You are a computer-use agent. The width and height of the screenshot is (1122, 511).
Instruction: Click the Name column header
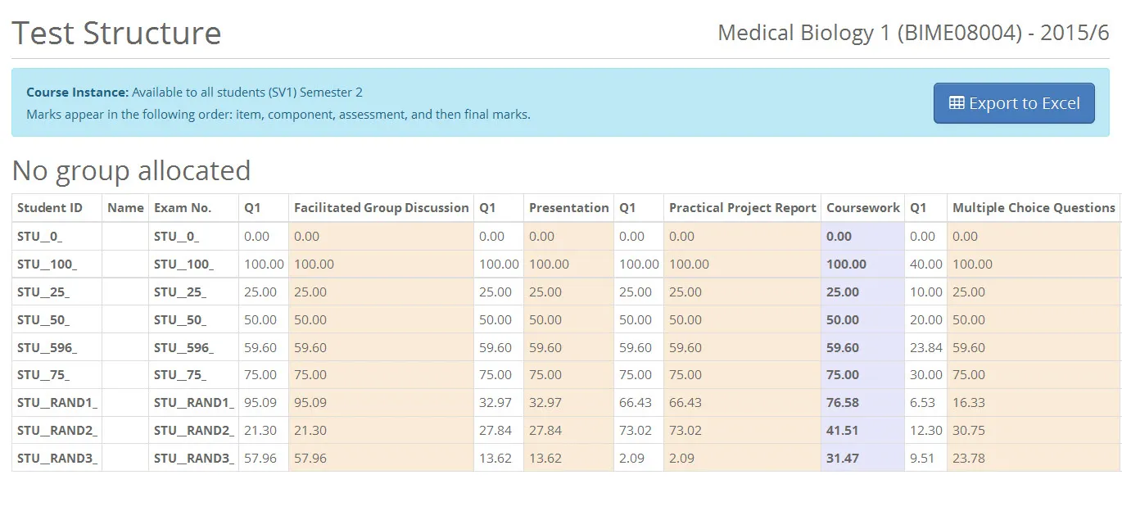tap(124, 207)
